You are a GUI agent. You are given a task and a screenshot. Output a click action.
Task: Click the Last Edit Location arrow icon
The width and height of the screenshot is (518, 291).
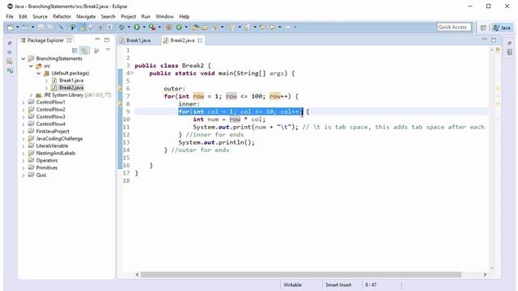click(x=262, y=27)
